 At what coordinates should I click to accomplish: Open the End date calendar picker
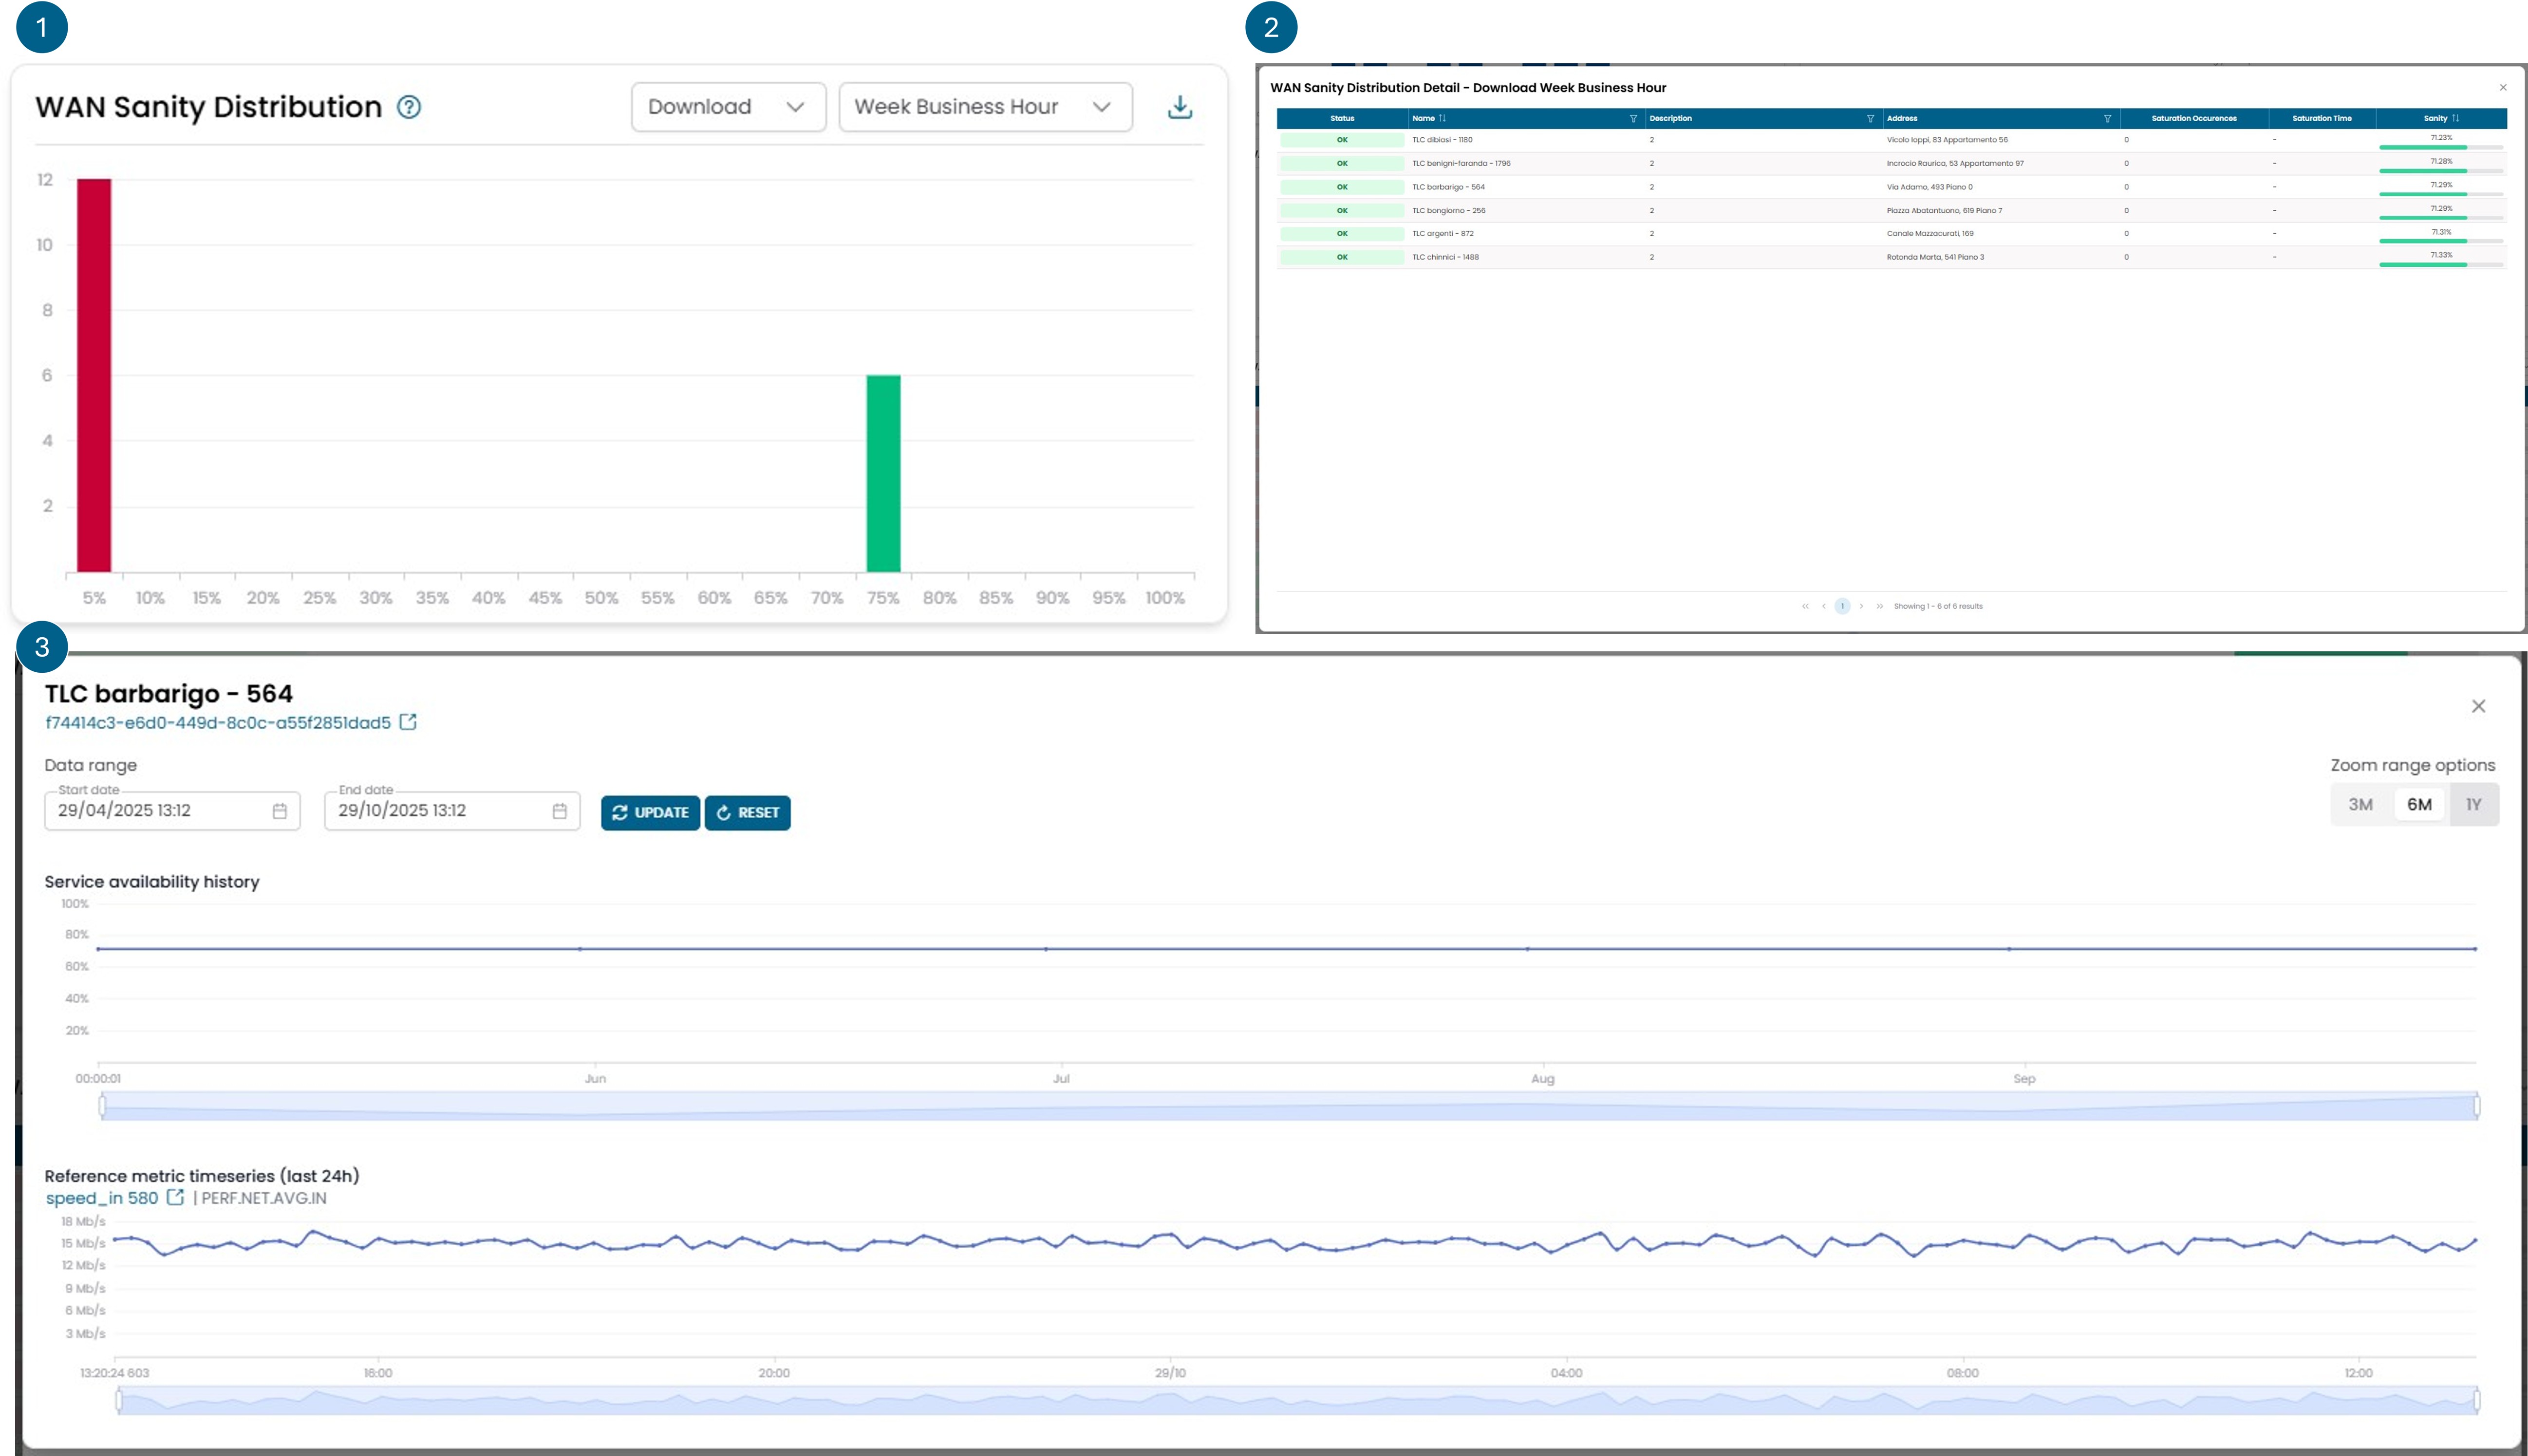point(559,811)
